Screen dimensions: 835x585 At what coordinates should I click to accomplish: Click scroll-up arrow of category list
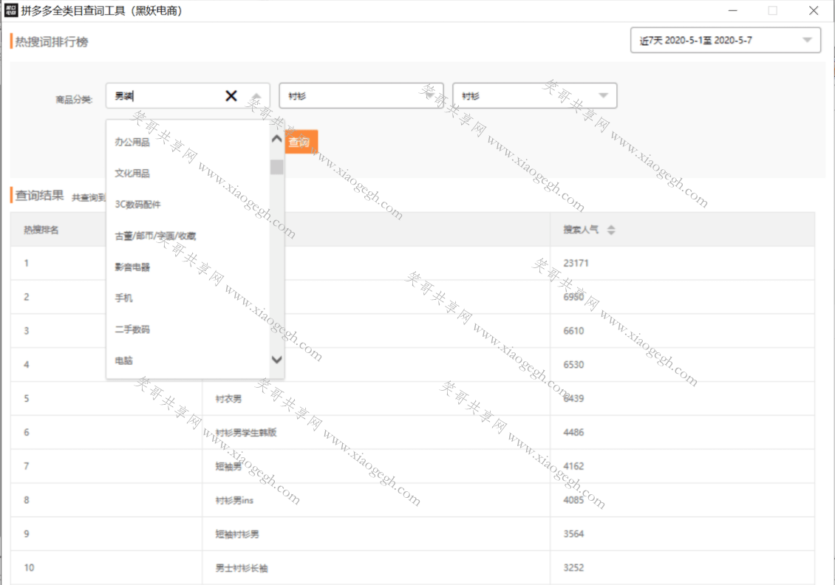[x=276, y=139]
